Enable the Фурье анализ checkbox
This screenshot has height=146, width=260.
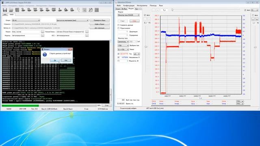(x=119, y=28)
